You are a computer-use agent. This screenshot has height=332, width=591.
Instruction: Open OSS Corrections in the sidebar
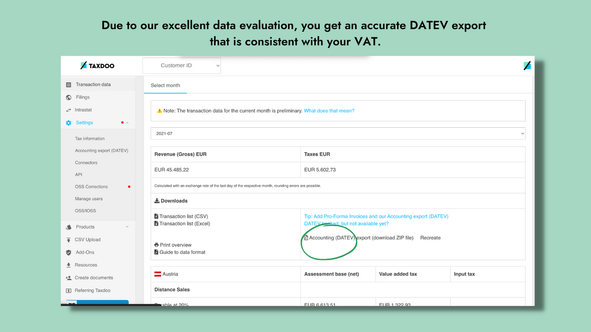click(x=91, y=186)
